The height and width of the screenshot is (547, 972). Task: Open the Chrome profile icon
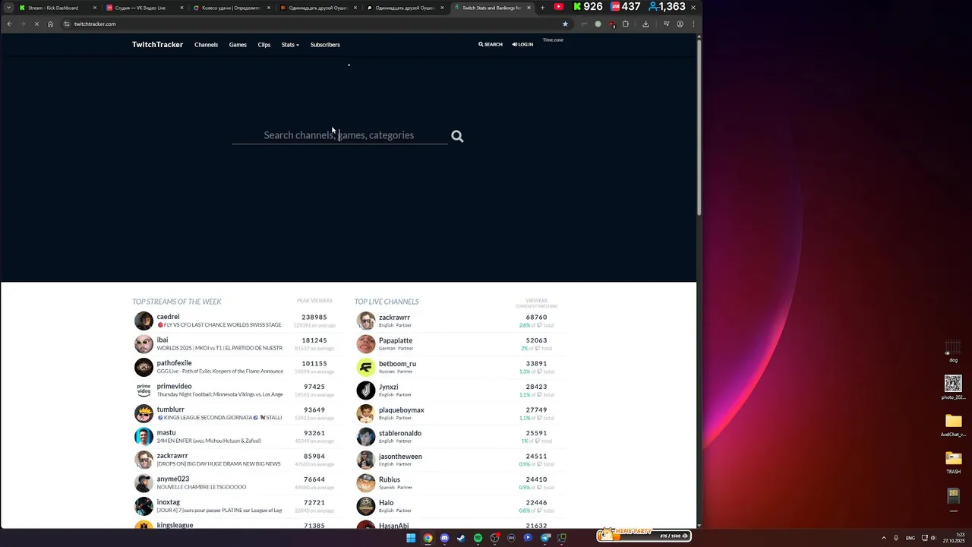point(680,24)
